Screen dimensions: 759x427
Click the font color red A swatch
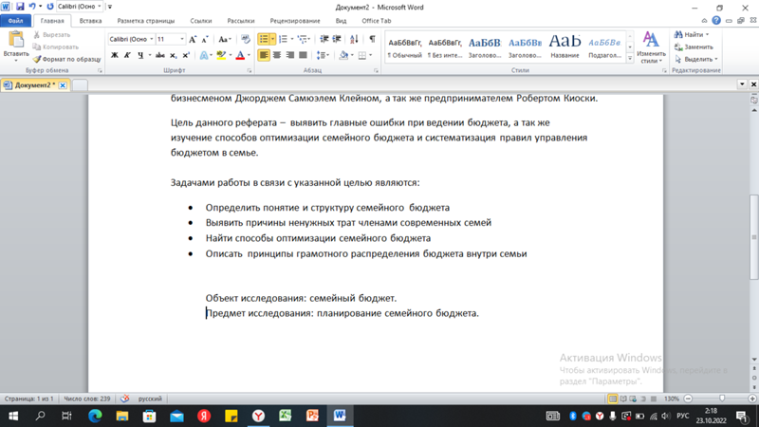coord(239,56)
